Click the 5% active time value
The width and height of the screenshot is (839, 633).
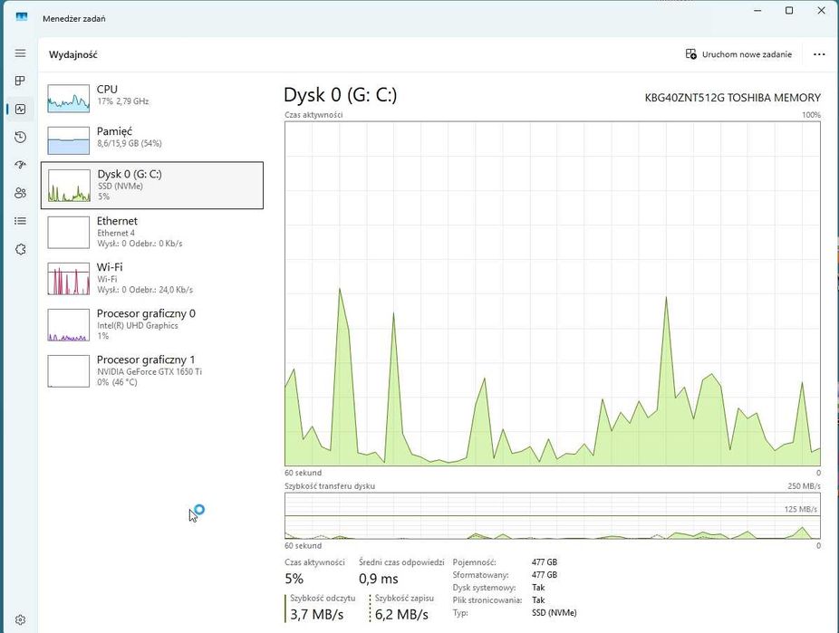(x=294, y=579)
